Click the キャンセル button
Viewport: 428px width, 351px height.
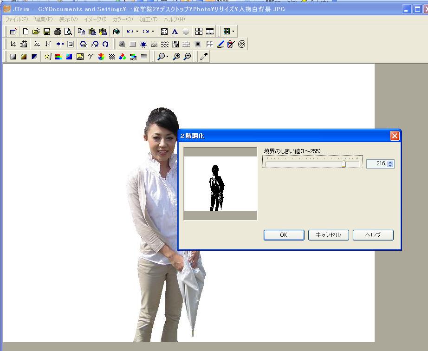pyautogui.click(x=328, y=235)
